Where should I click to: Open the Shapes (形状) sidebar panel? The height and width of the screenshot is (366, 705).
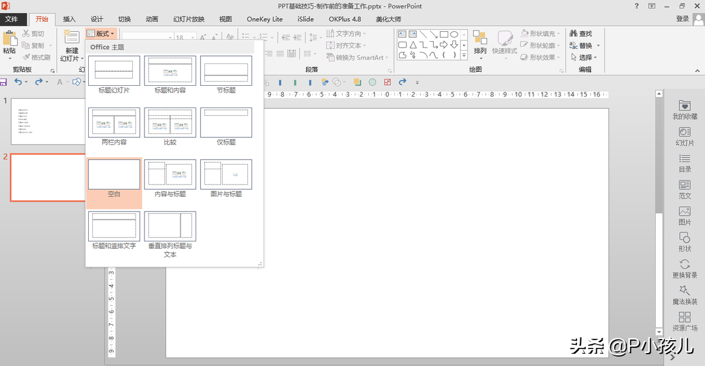(x=684, y=242)
